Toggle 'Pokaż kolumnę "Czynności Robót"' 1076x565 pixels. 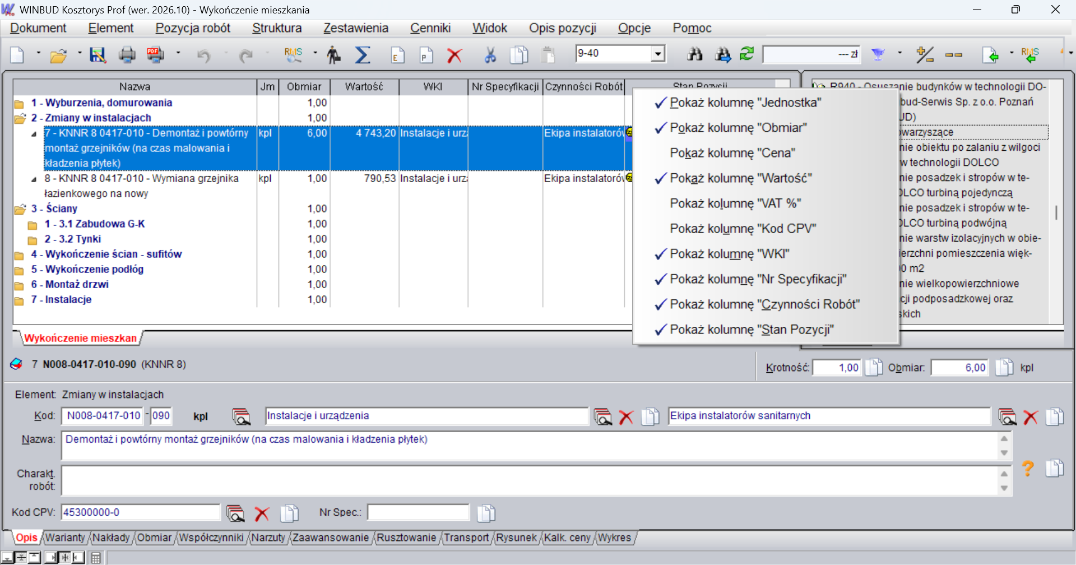[x=766, y=304]
